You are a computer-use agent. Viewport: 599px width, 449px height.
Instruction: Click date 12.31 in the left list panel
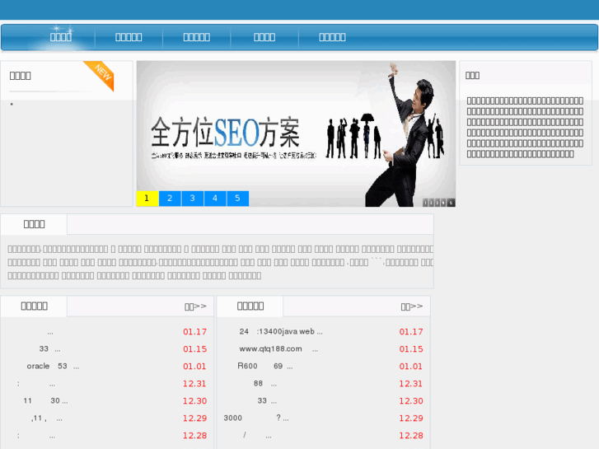(x=194, y=383)
